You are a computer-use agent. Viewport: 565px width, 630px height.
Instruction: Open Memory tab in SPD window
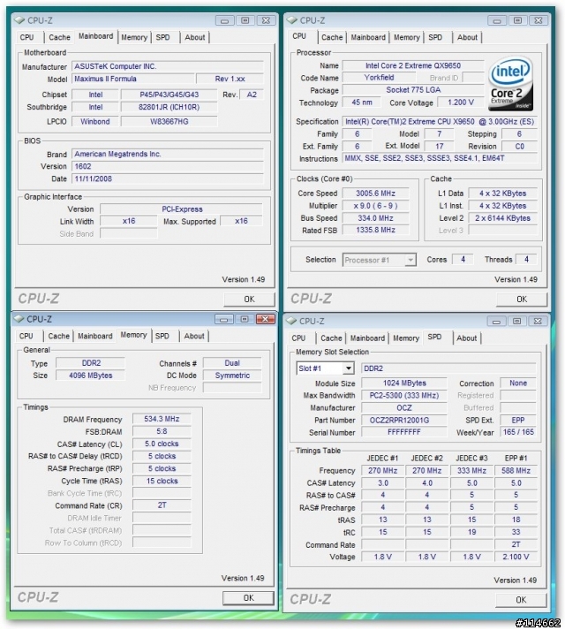click(x=406, y=338)
